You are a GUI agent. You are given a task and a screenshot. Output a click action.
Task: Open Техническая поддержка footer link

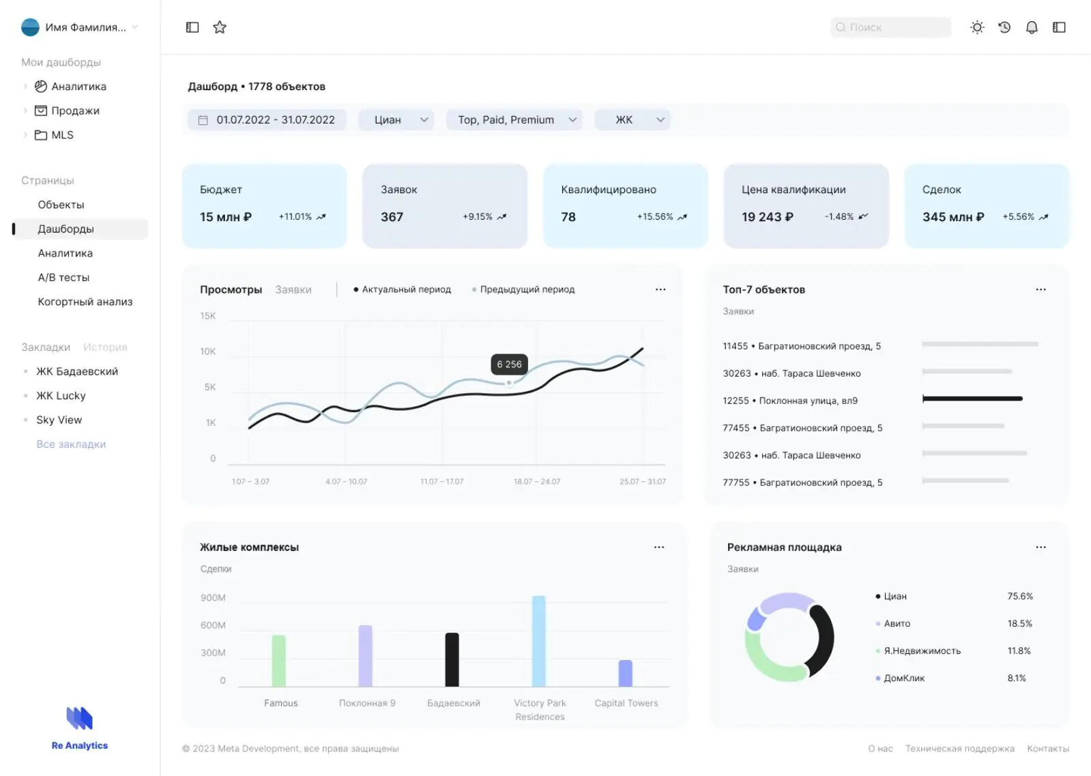[x=960, y=749]
